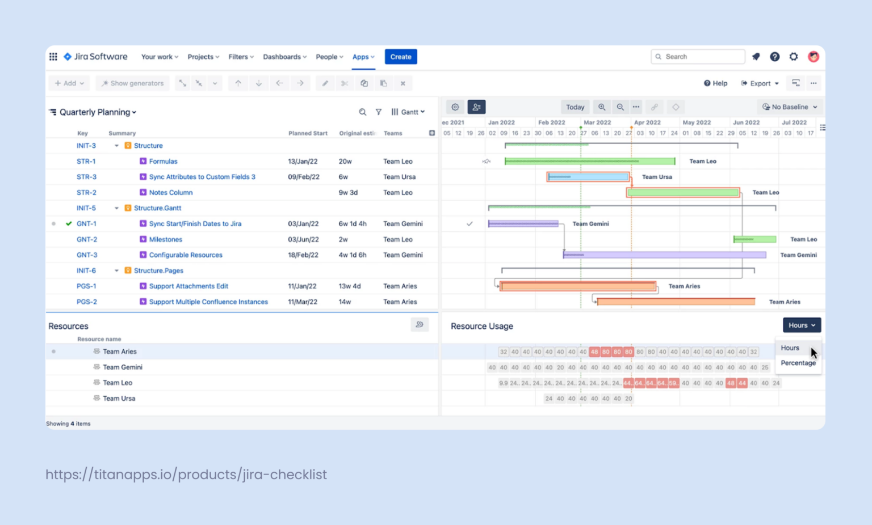872x525 pixels.
Task: Collapse the INIT-3 Structure row
Action: (x=116, y=146)
